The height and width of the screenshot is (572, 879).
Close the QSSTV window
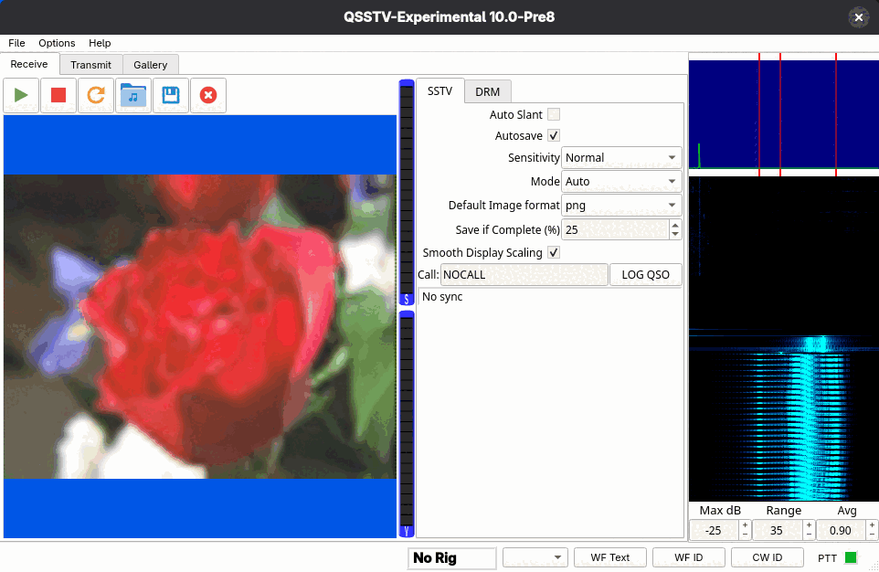858,17
